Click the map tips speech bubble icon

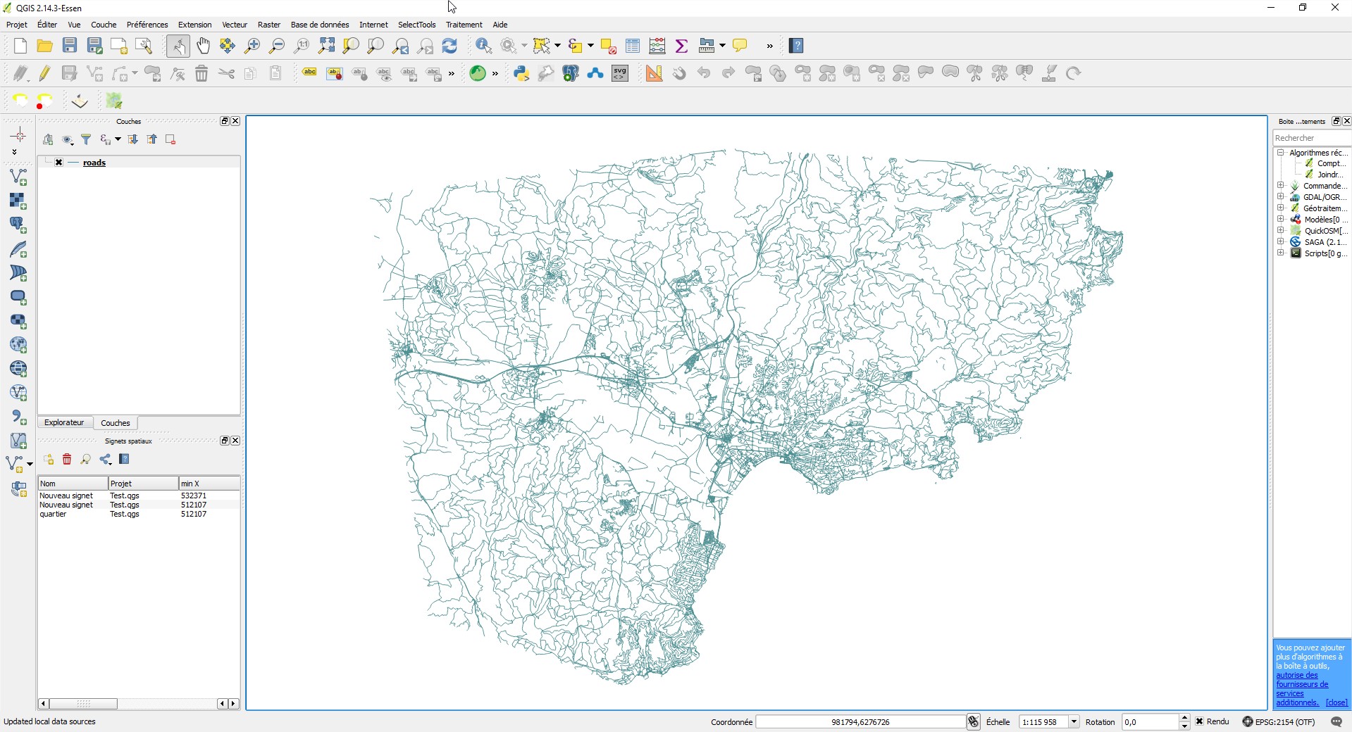(x=740, y=46)
